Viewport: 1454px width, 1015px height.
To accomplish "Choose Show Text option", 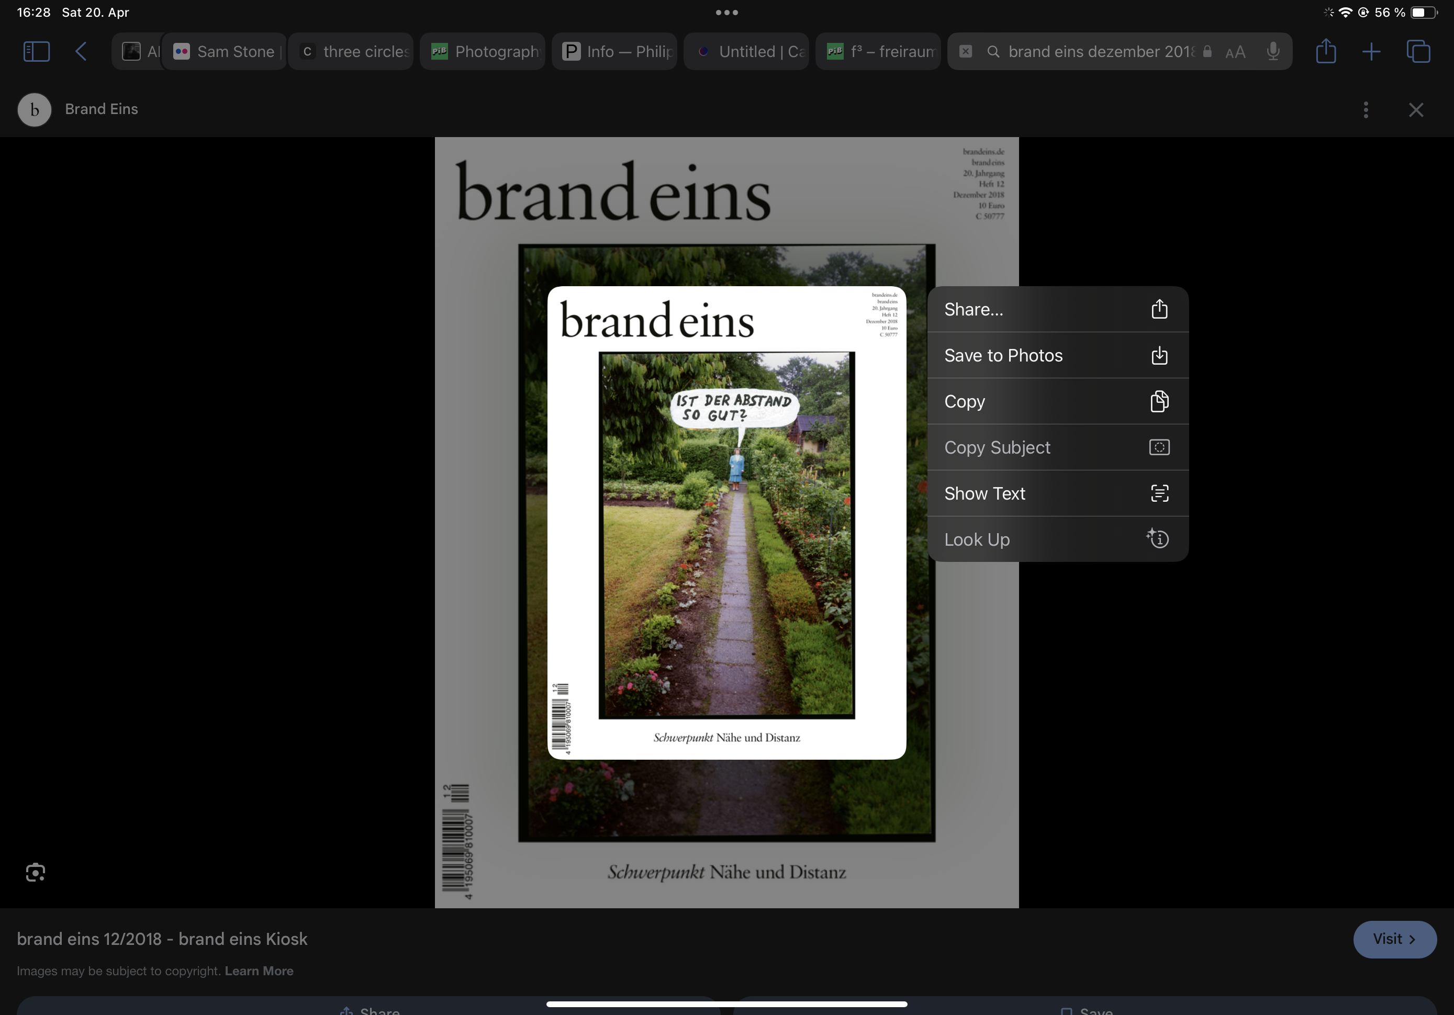I will coord(1058,493).
